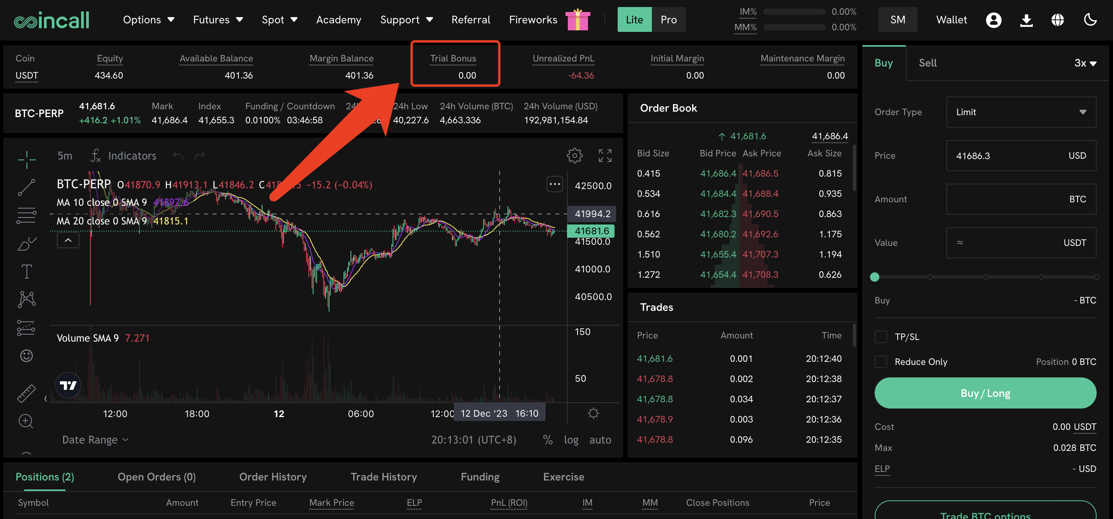Switch to Pro trading mode
1113x519 pixels.
[x=668, y=19]
